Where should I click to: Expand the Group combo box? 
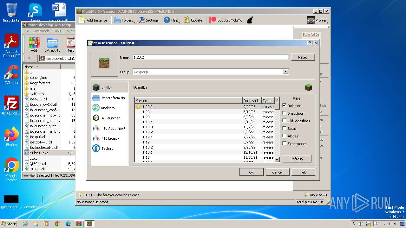[285, 72]
